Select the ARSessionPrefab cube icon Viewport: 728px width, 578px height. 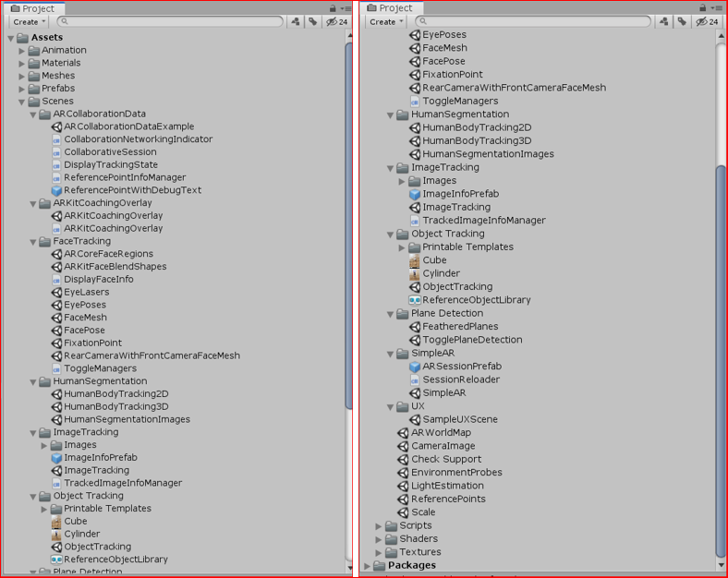[415, 367]
